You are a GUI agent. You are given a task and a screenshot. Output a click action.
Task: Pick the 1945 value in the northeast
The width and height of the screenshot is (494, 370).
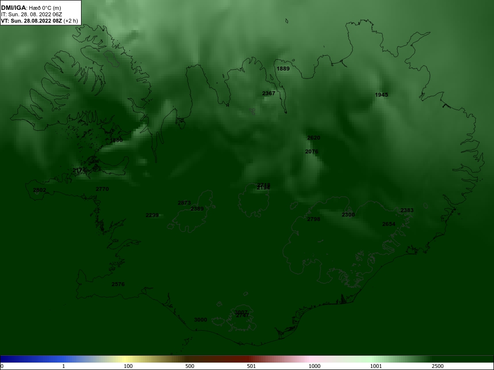click(x=381, y=95)
